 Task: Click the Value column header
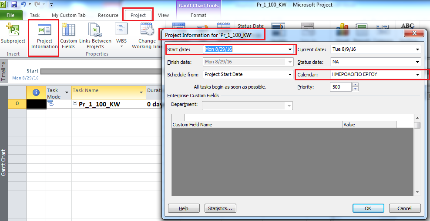(369, 125)
